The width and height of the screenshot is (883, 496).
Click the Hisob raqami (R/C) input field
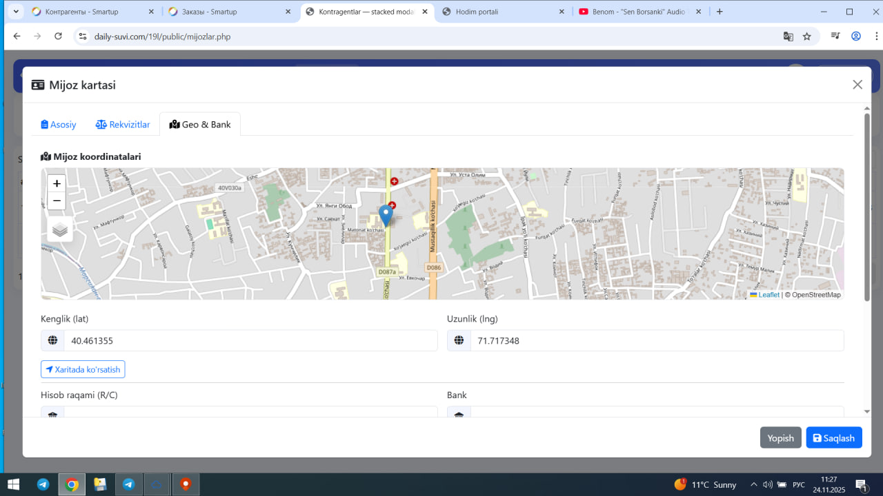click(250, 411)
